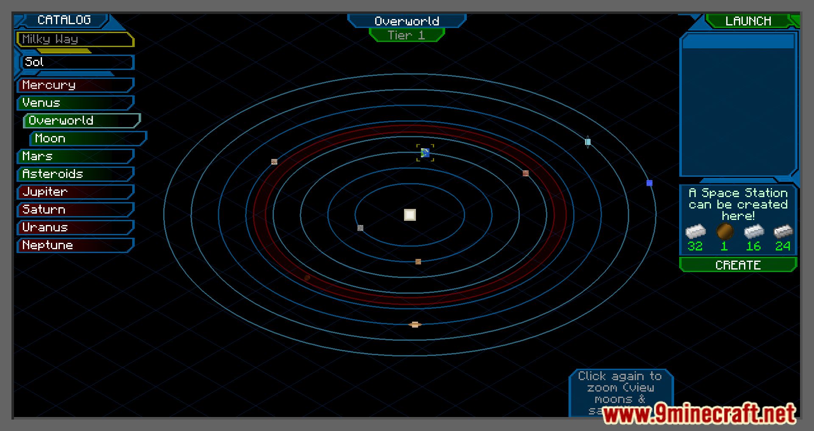This screenshot has width=814, height=431.
Task: Click the ingot icon above the 16 count
Action: pyautogui.click(x=754, y=232)
